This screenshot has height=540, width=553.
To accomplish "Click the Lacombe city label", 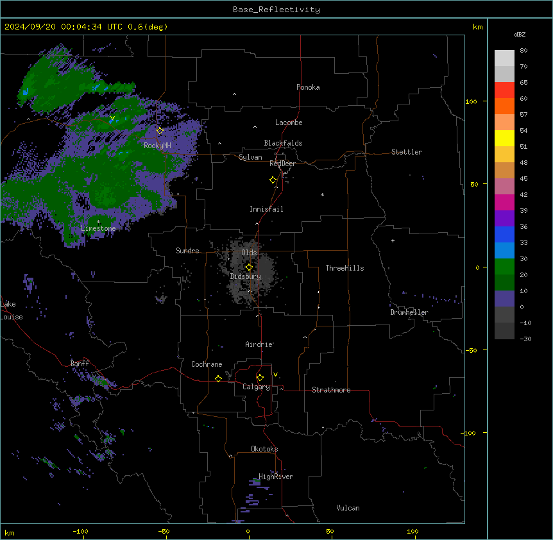I will [289, 122].
